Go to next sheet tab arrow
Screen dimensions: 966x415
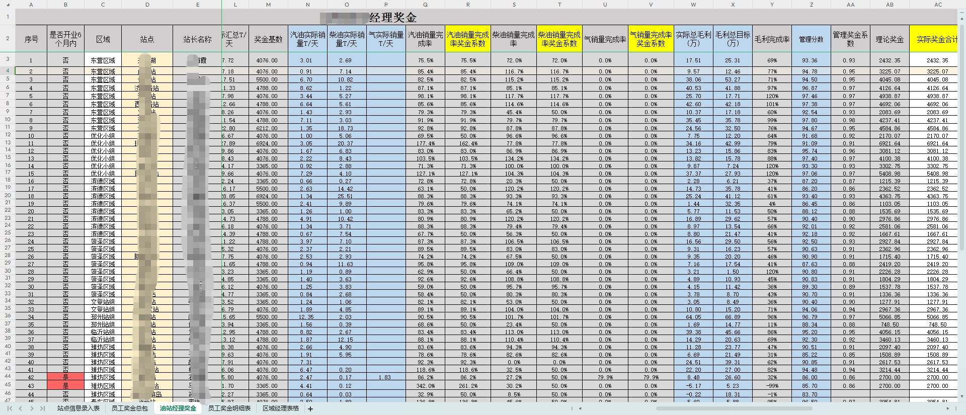31,408
